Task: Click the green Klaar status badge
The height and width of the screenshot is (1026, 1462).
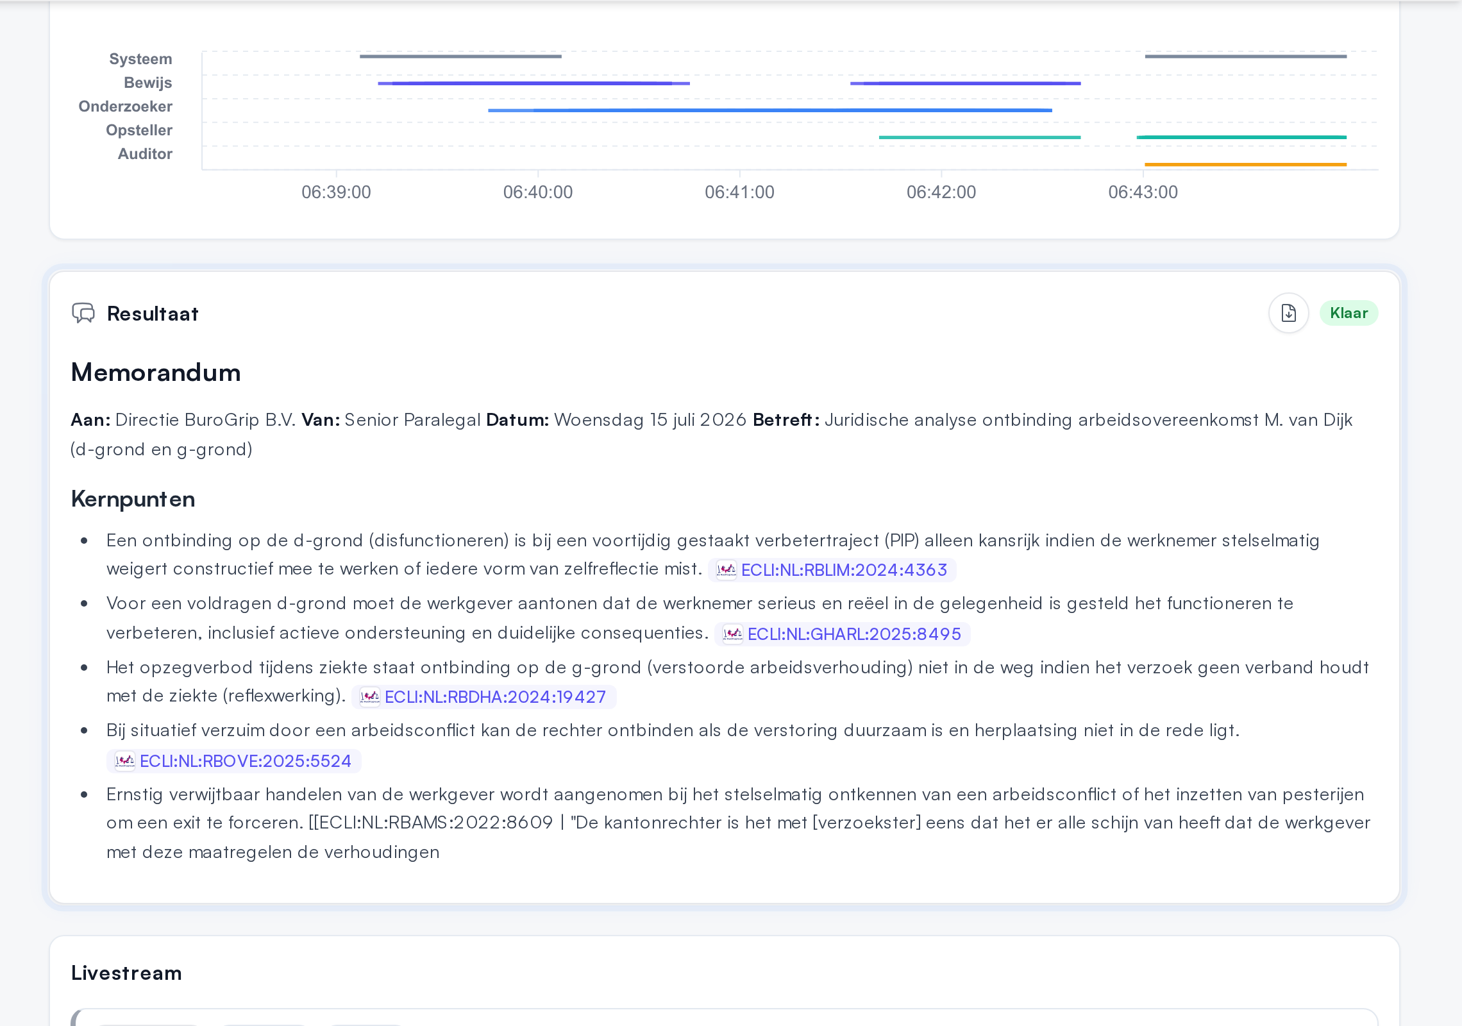Action: click(x=1349, y=313)
